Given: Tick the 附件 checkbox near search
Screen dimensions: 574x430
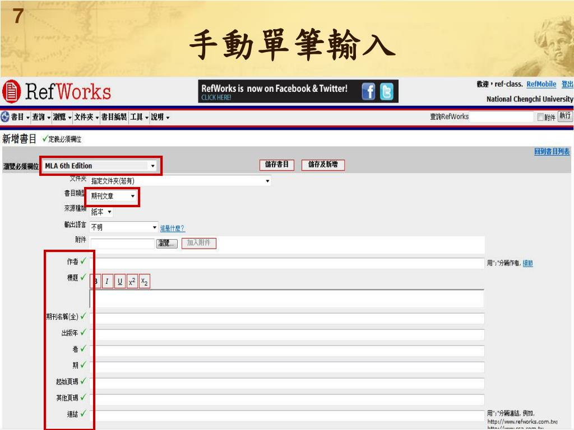Looking at the screenshot, I should 540,117.
